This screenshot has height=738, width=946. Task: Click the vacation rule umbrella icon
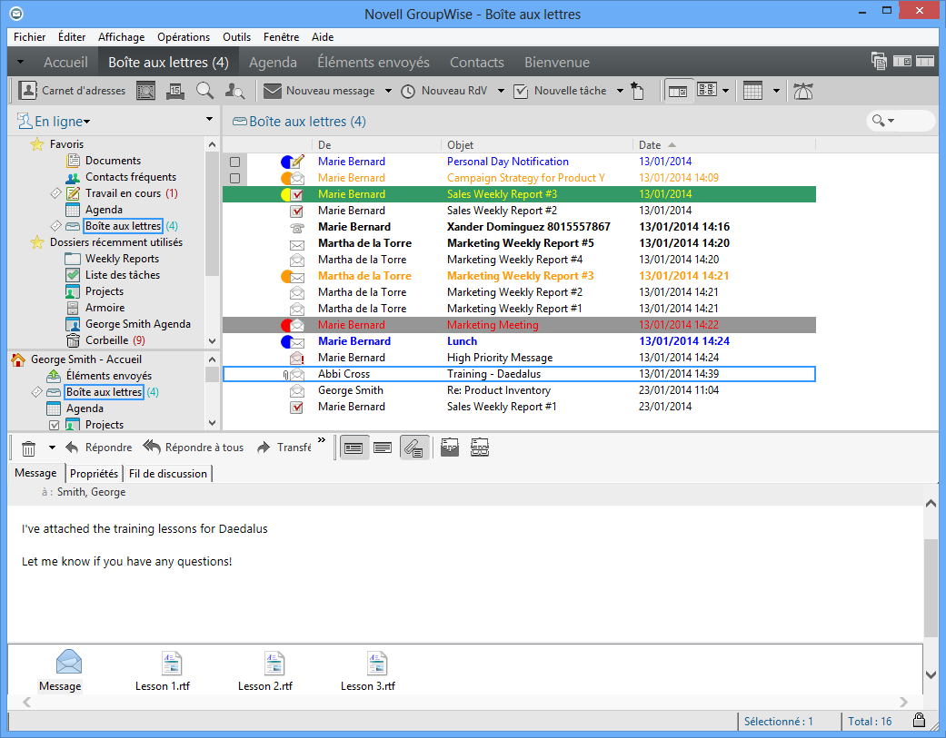pos(803,91)
